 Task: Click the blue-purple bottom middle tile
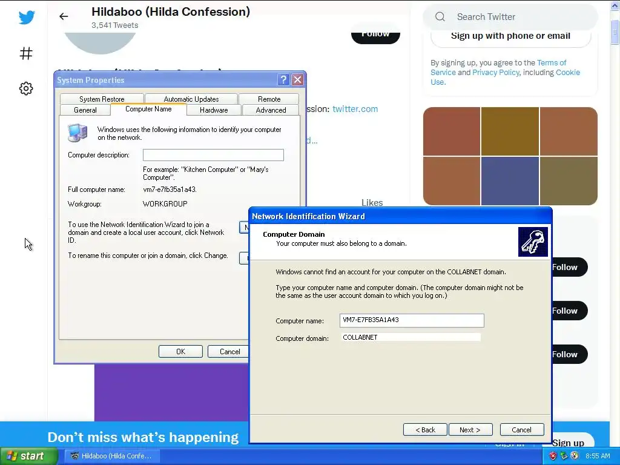tap(510, 180)
